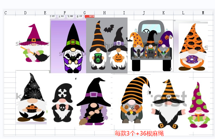
Task: Click the spiderweb hat gnome holding a cupcake
Action: (x=31, y=97)
